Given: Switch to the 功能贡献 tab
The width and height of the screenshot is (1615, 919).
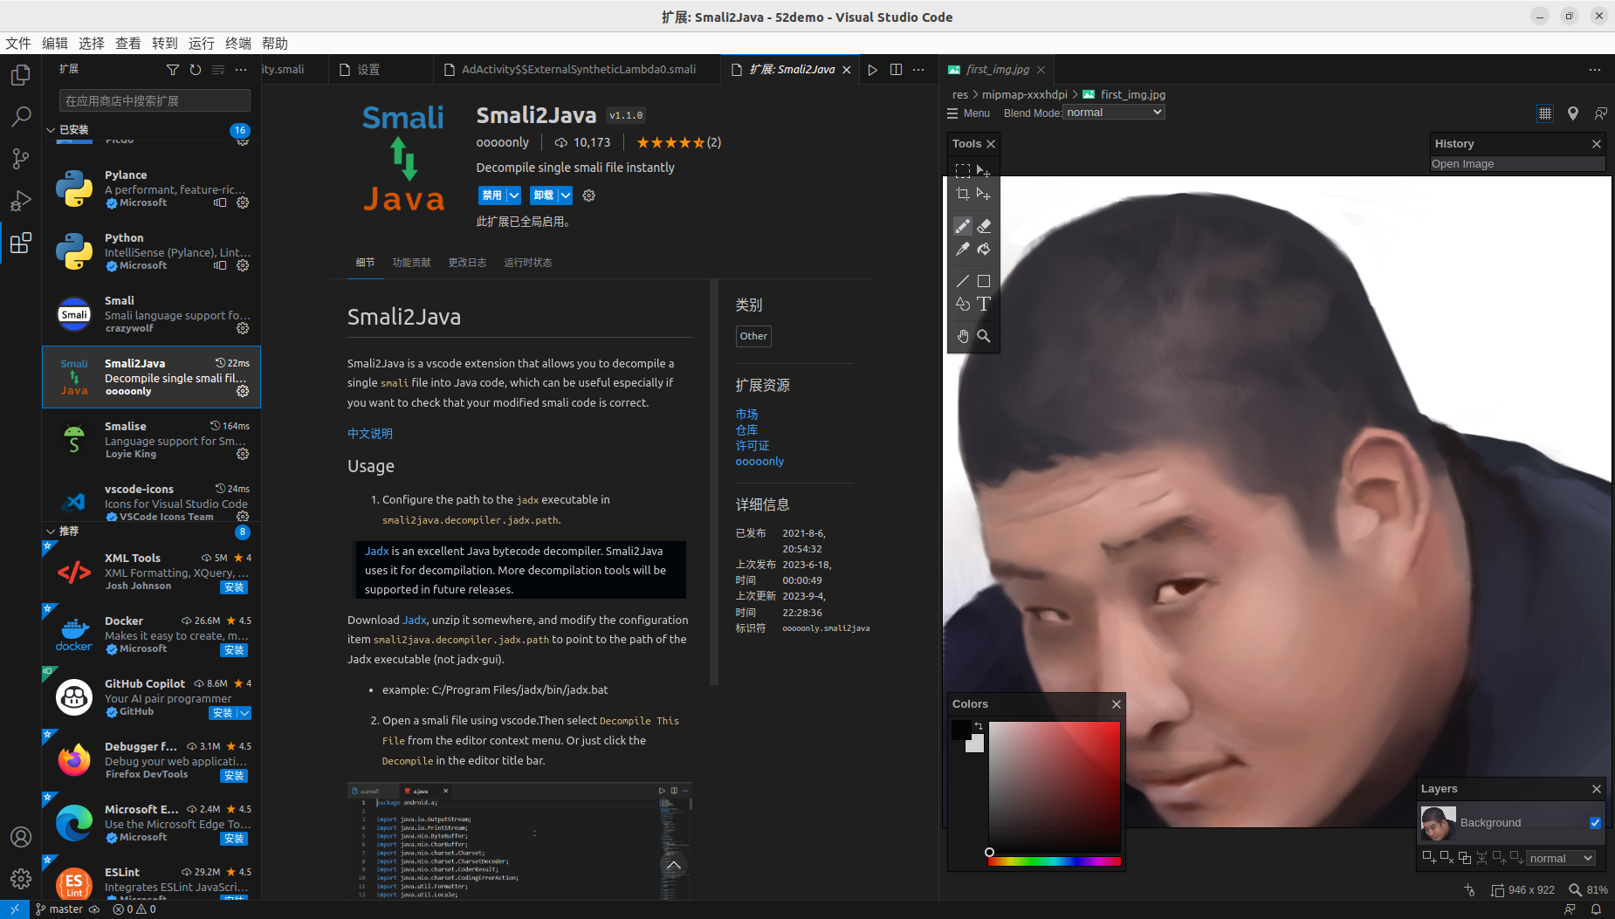Looking at the screenshot, I should tap(411, 263).
